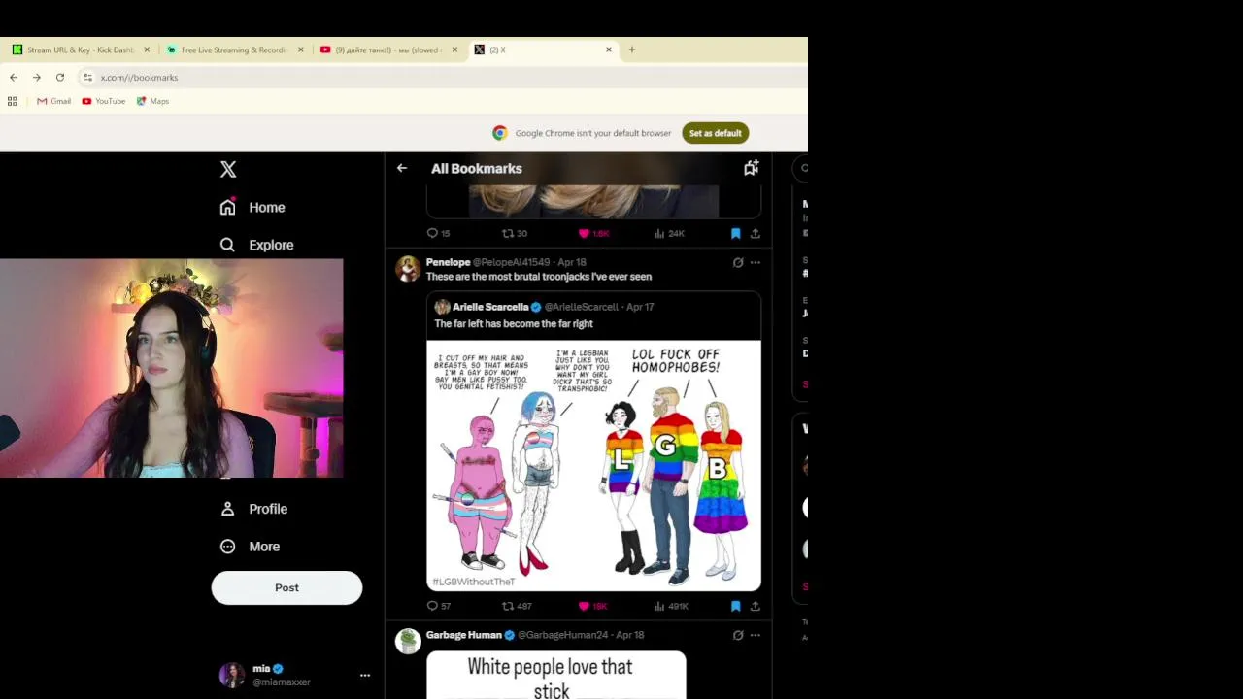Reply to Penelope's post with 57 comments
This screenshot has width=1243, height=699.
point(439,606)
